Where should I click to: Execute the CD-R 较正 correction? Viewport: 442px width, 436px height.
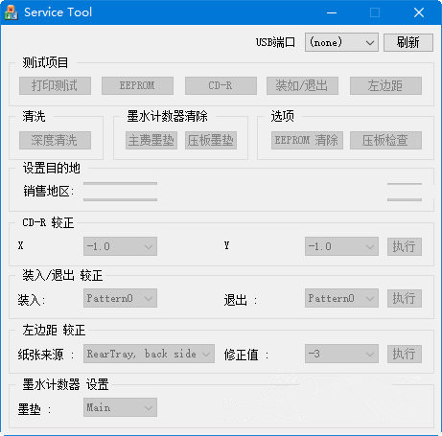pos(405,246)
